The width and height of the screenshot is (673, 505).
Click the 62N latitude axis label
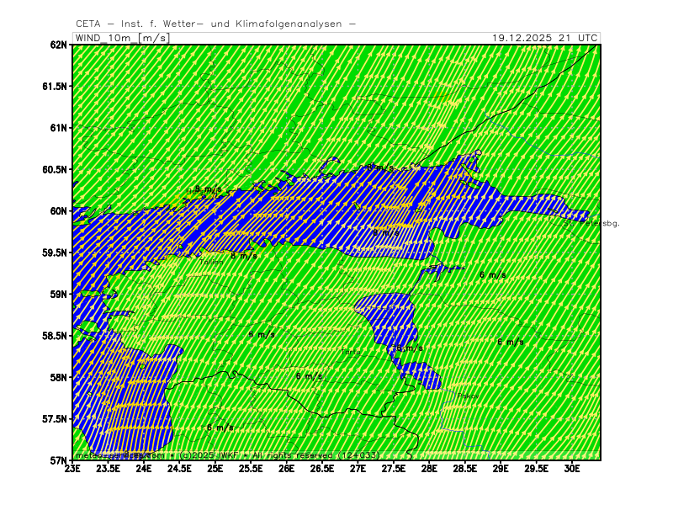pyautogui.click(x=57, y=45)
